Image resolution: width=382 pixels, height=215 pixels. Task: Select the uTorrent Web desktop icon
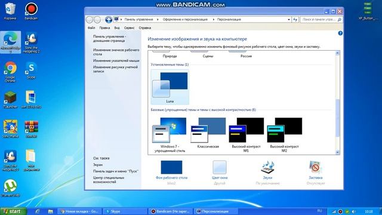[10, 188]
